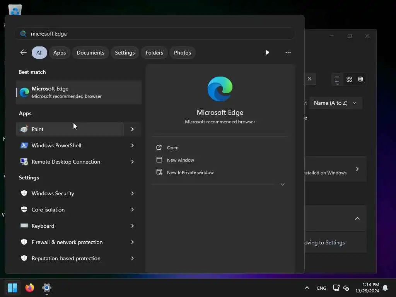Open the Paint app result
The height and width of the screenshot is (297, 396).
(x=70, y=129)
